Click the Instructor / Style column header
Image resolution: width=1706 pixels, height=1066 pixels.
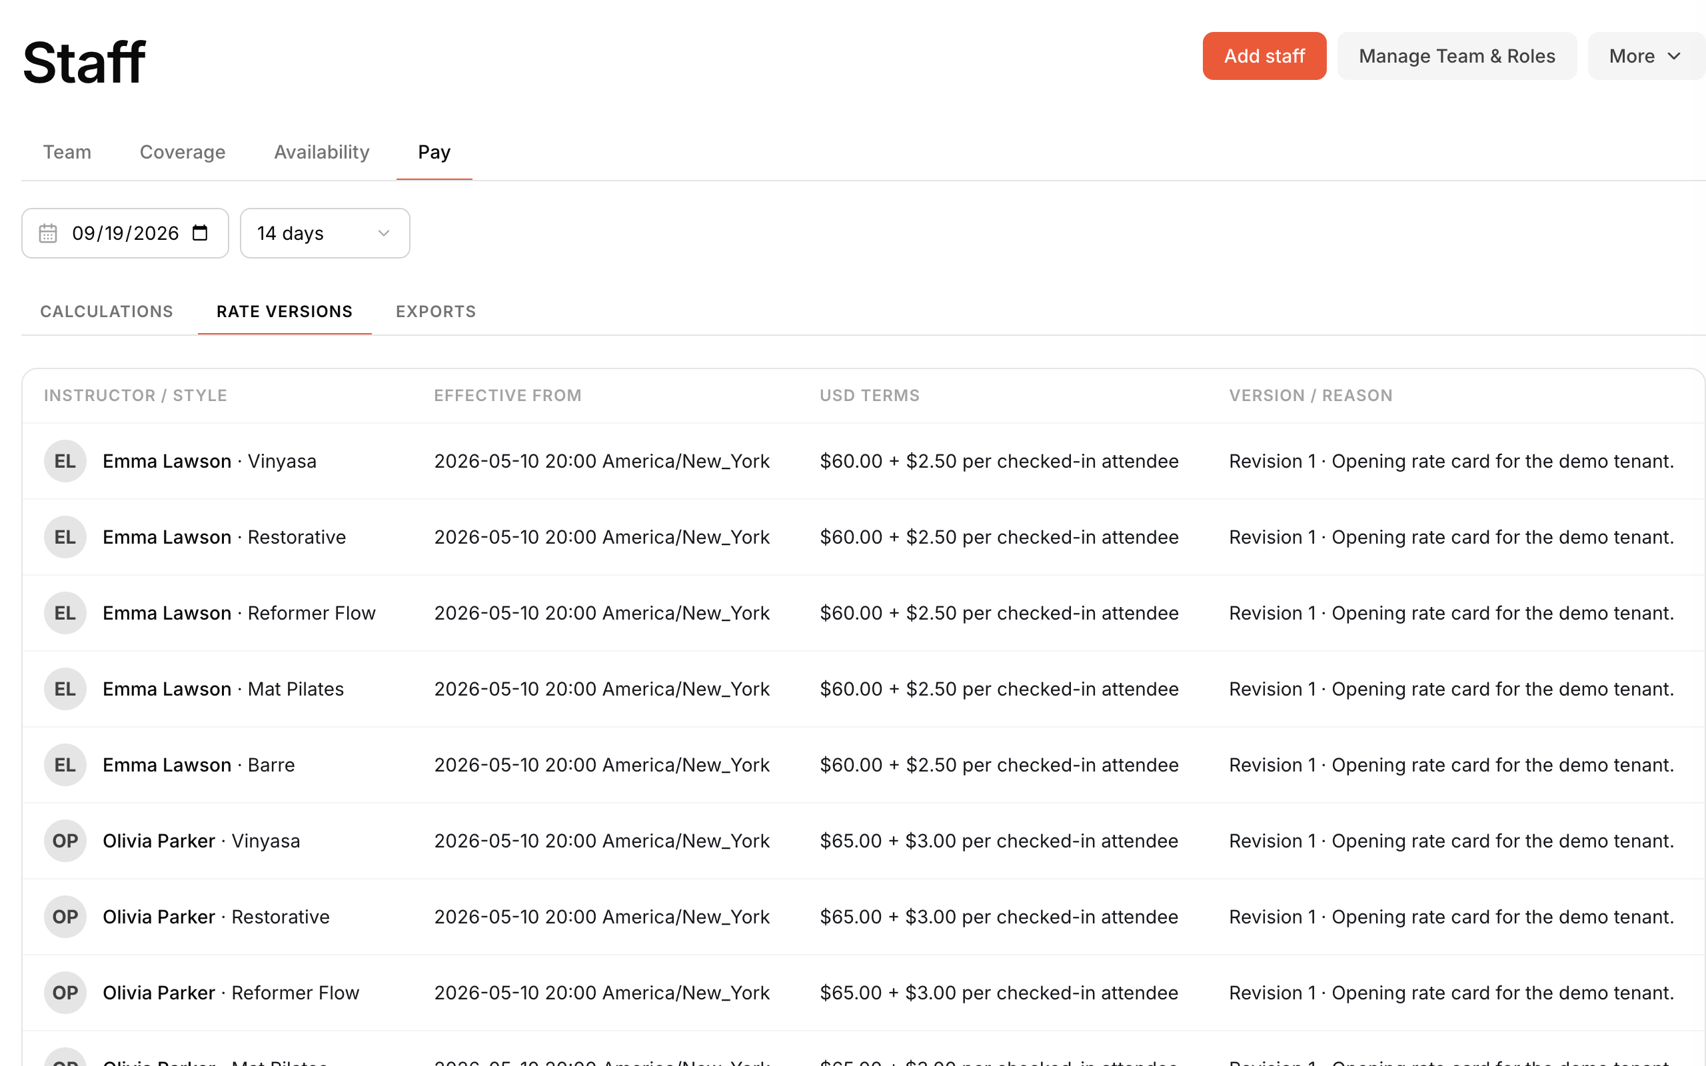(x=135, y=396)
